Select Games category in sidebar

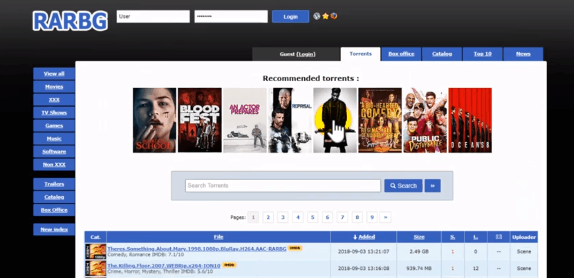click(x=54, y=125)
